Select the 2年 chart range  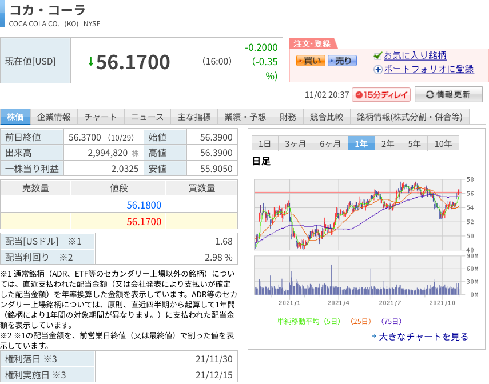point(388,143)
